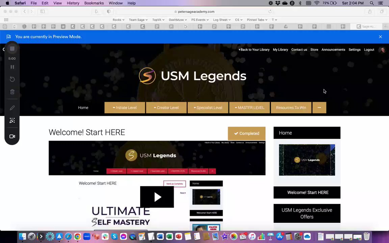Expand the Specialist Level menu
This screenshot has width=389, height=243.
click(x=208, y=108)
